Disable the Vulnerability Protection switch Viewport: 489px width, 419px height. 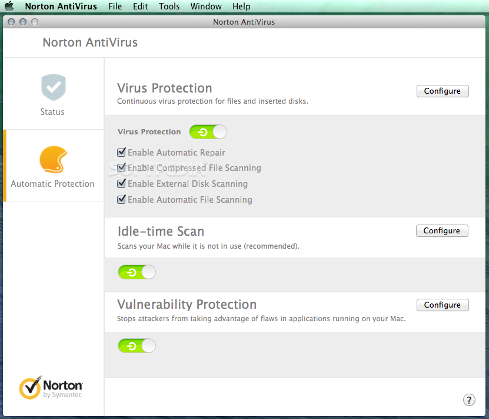[x=137, y=346]
